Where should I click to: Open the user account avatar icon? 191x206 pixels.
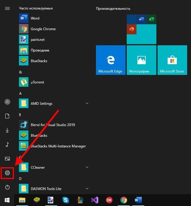7,102
